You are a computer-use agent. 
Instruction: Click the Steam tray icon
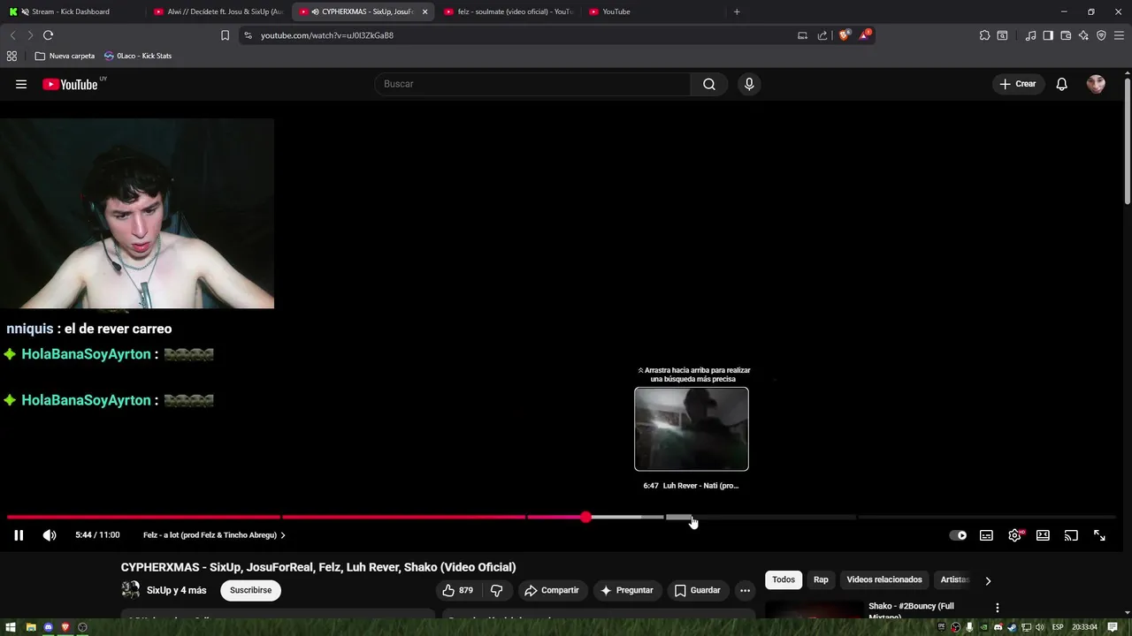(x=1012, y=627)
